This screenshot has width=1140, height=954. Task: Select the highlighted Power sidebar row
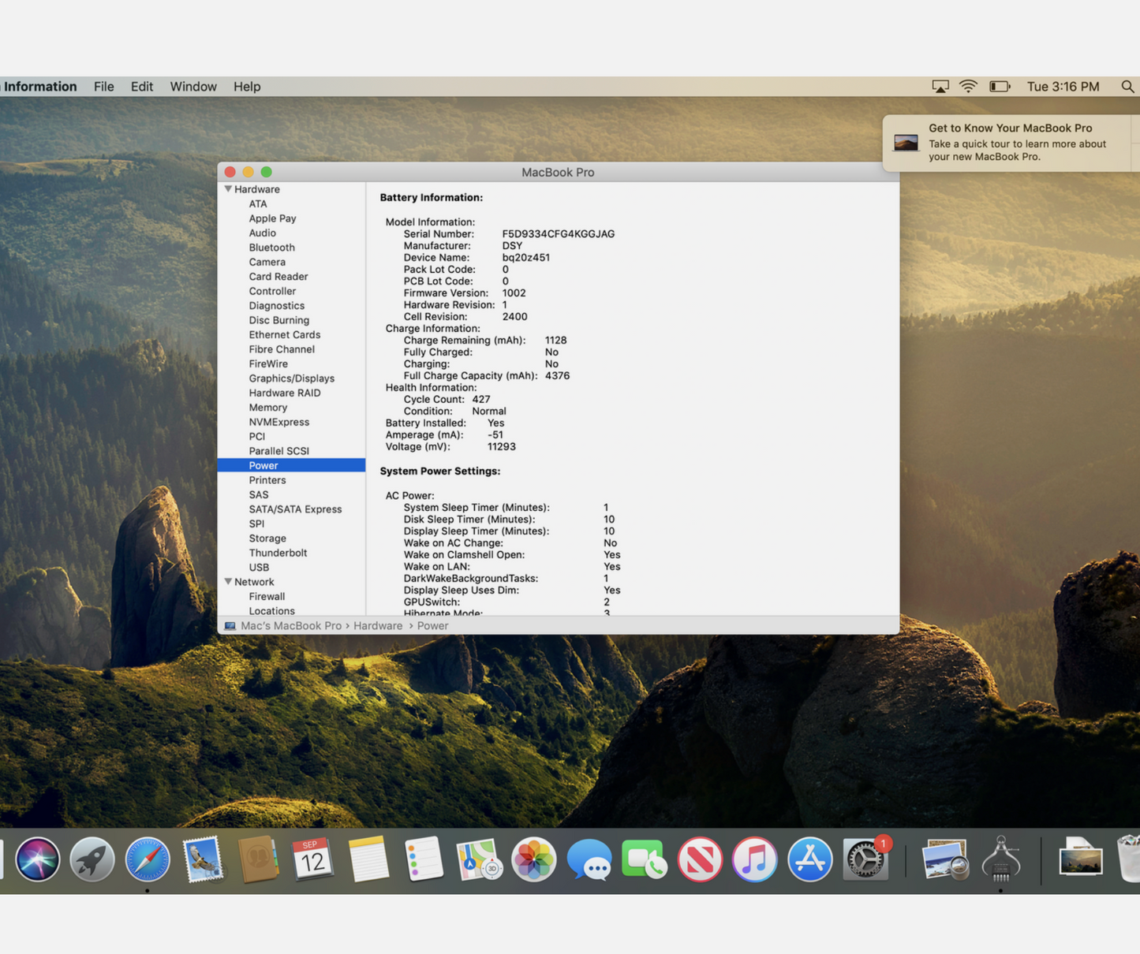[291, 466]
